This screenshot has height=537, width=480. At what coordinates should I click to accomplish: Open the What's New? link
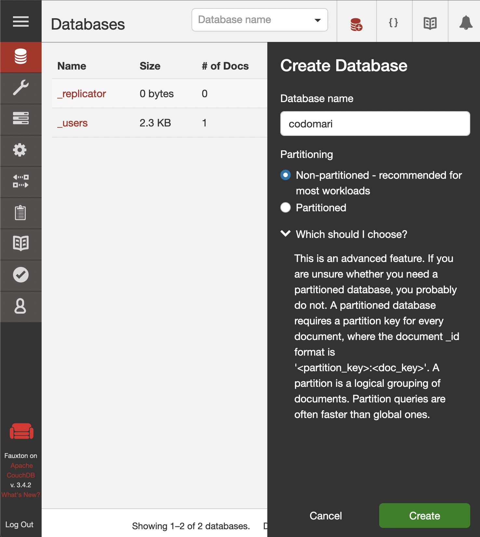[20, 494]
